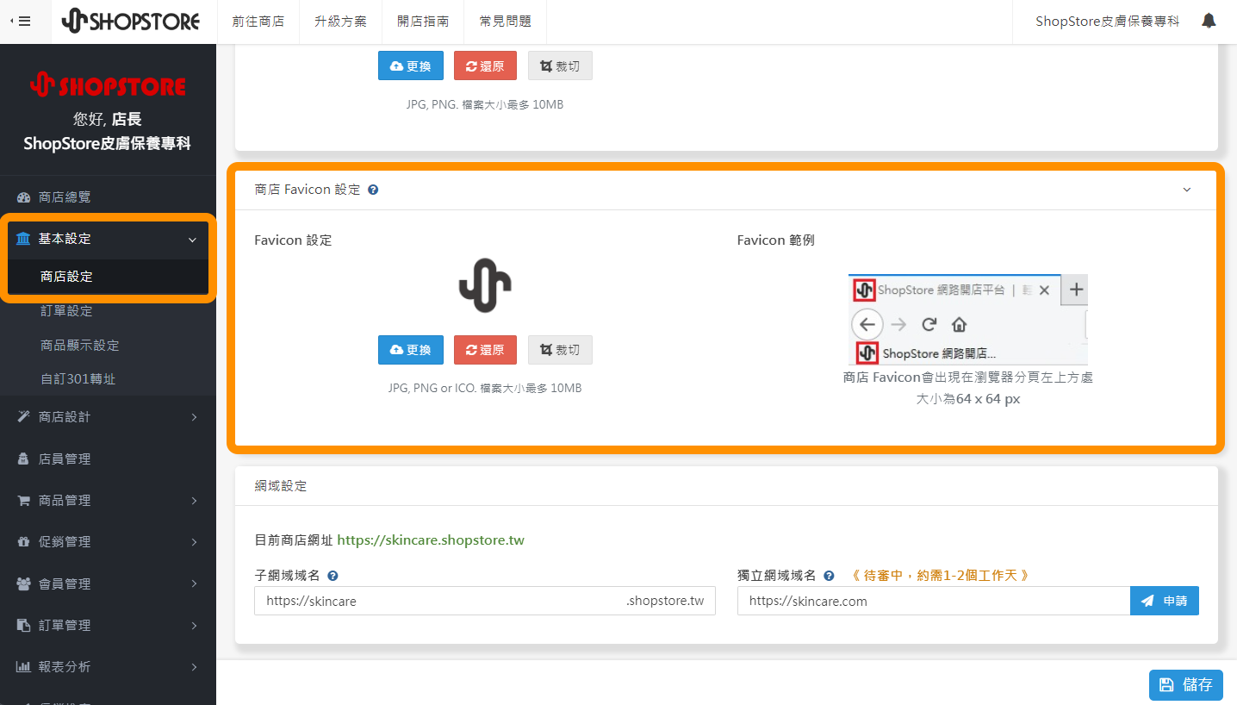Click the 待審中，約需1-2個工作天 status text
The image size is (1237, 705).
click(x=940, y=576)
